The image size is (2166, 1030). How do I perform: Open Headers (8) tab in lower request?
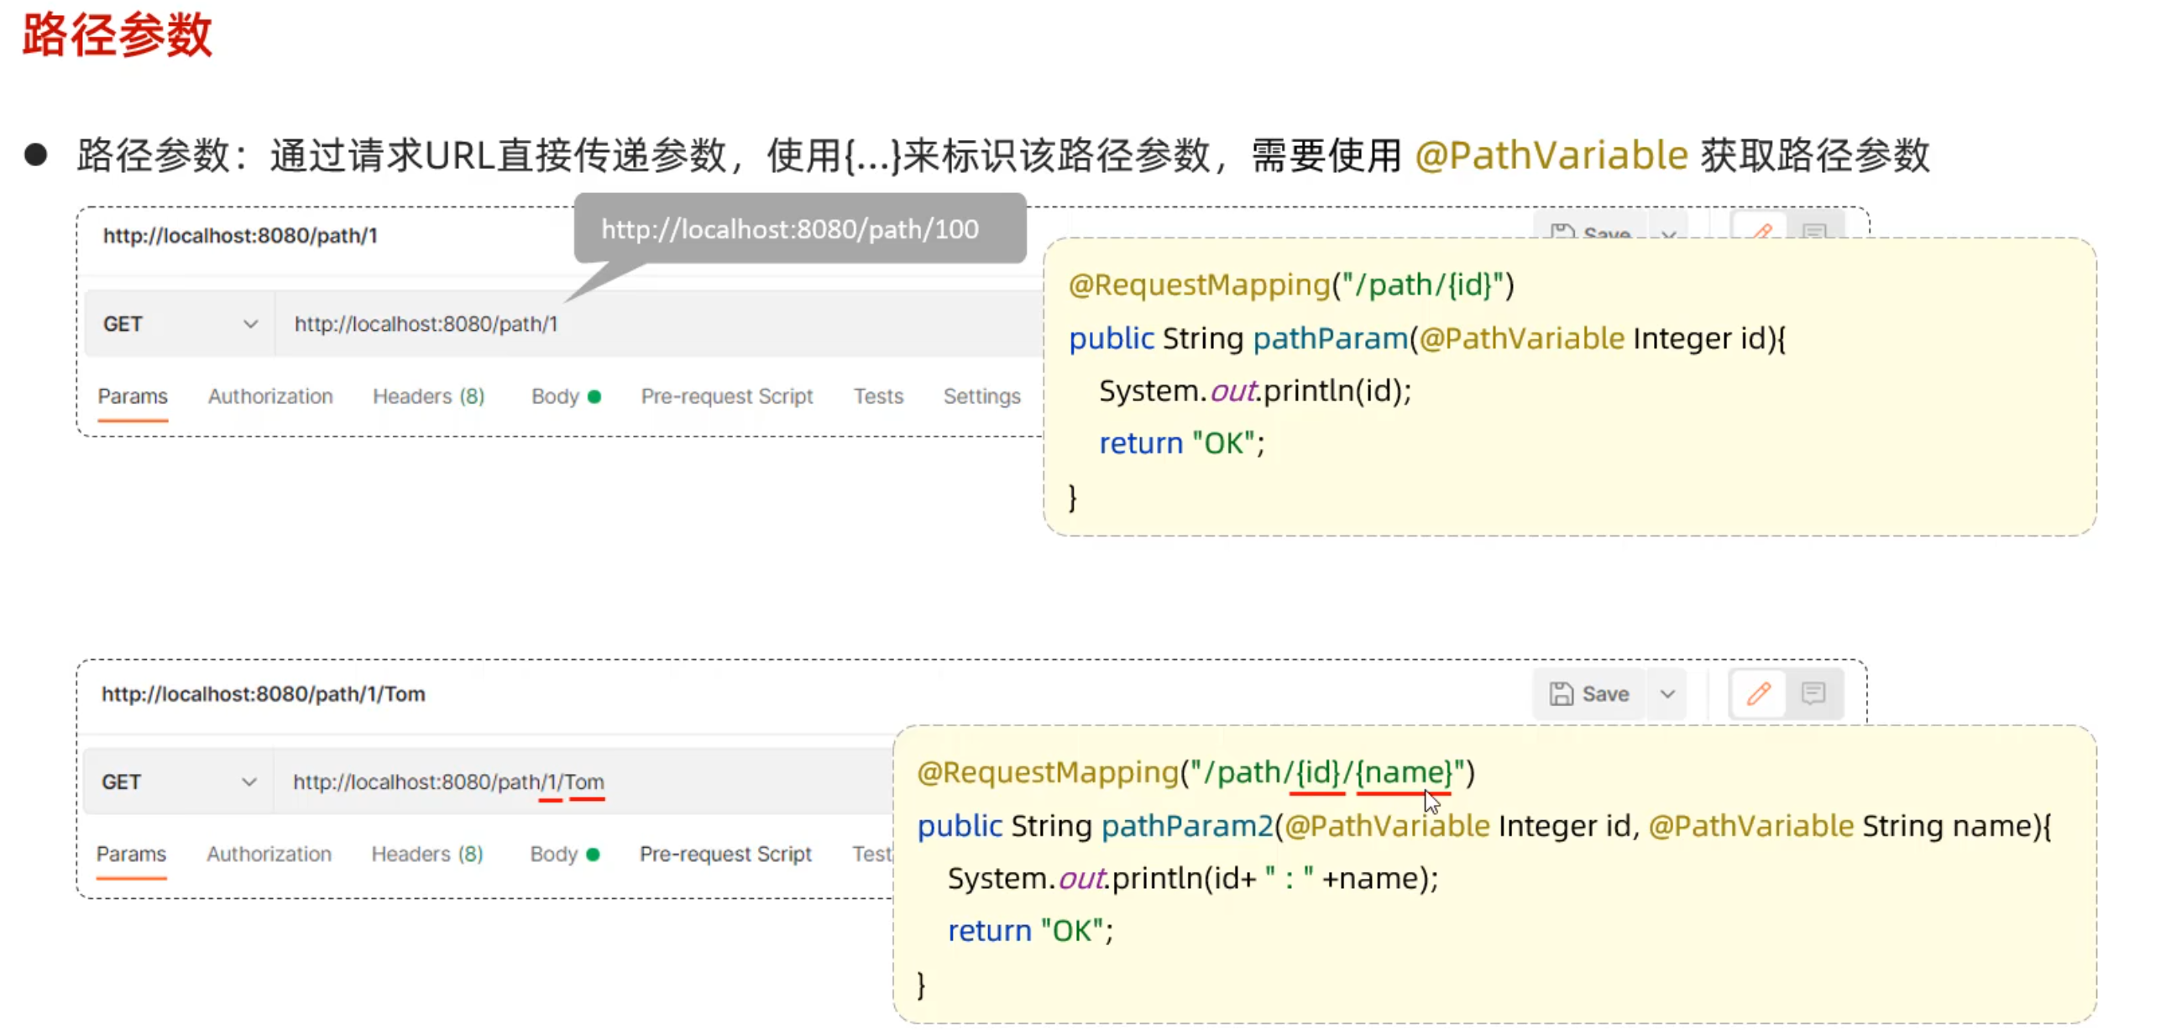pos(427,855)
